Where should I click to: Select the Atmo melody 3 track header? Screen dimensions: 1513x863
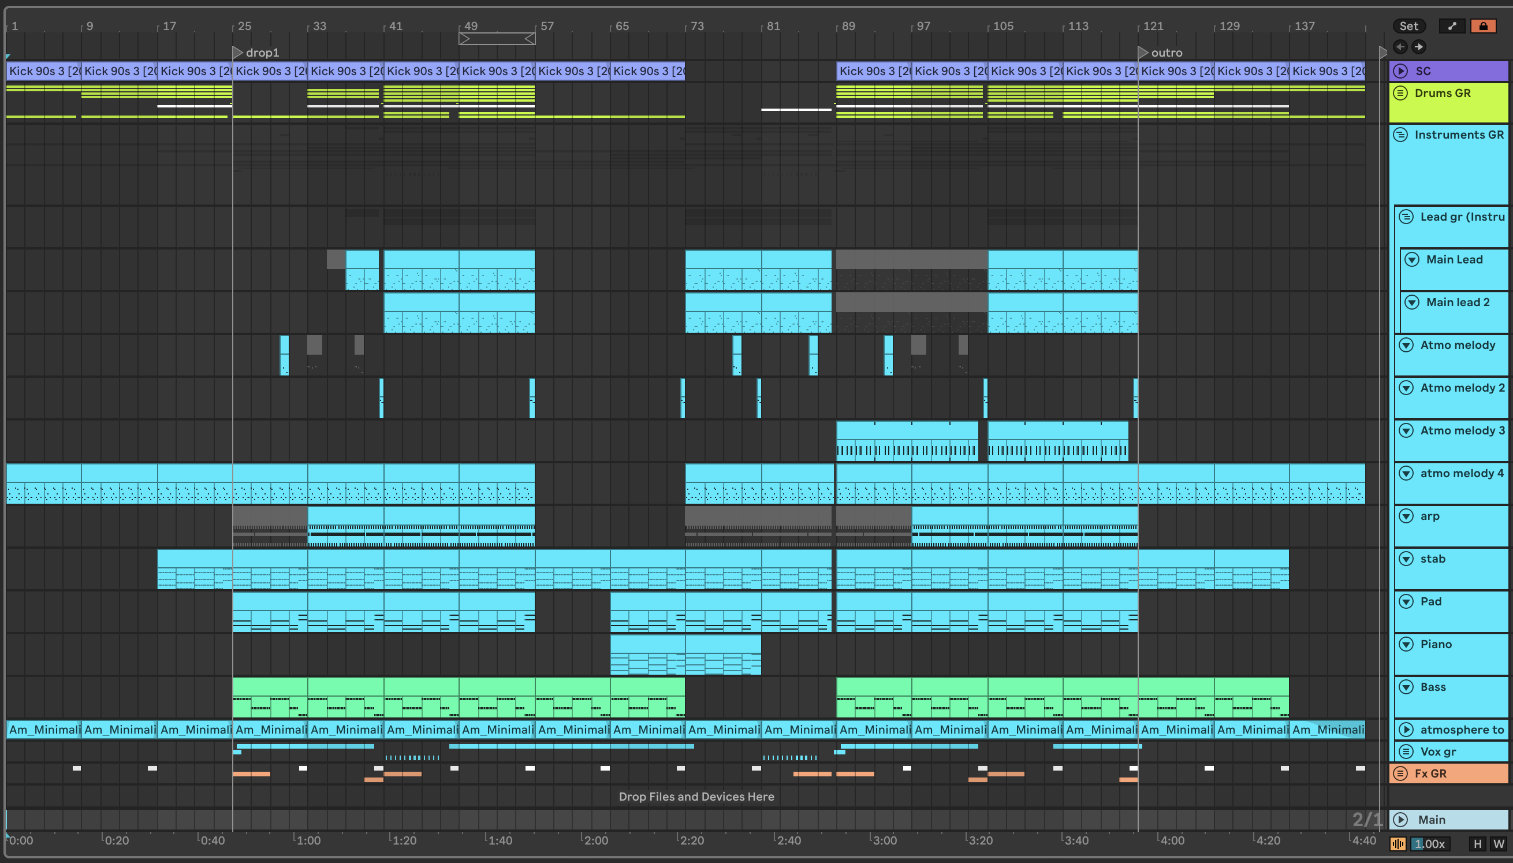[1462, 431]
